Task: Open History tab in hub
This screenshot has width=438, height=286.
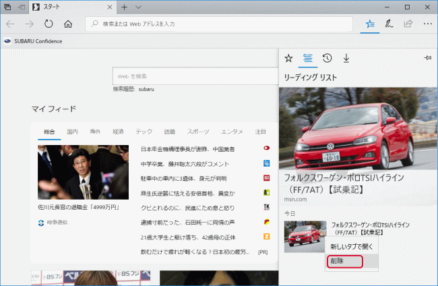Action: [327, 58]
